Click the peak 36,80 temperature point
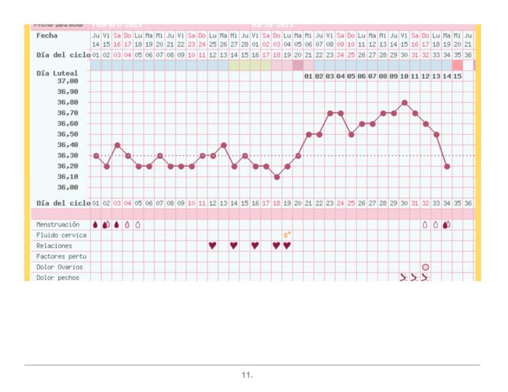Image resolution: width=508 pixels, height=392 pixels. click(404, 102)
